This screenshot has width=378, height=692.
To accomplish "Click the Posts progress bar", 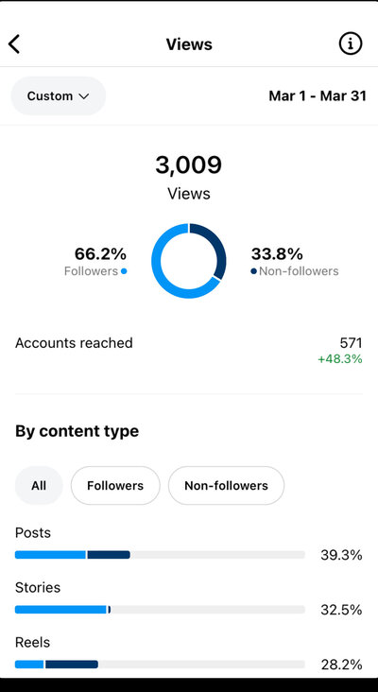I will [x=160, y=555].
